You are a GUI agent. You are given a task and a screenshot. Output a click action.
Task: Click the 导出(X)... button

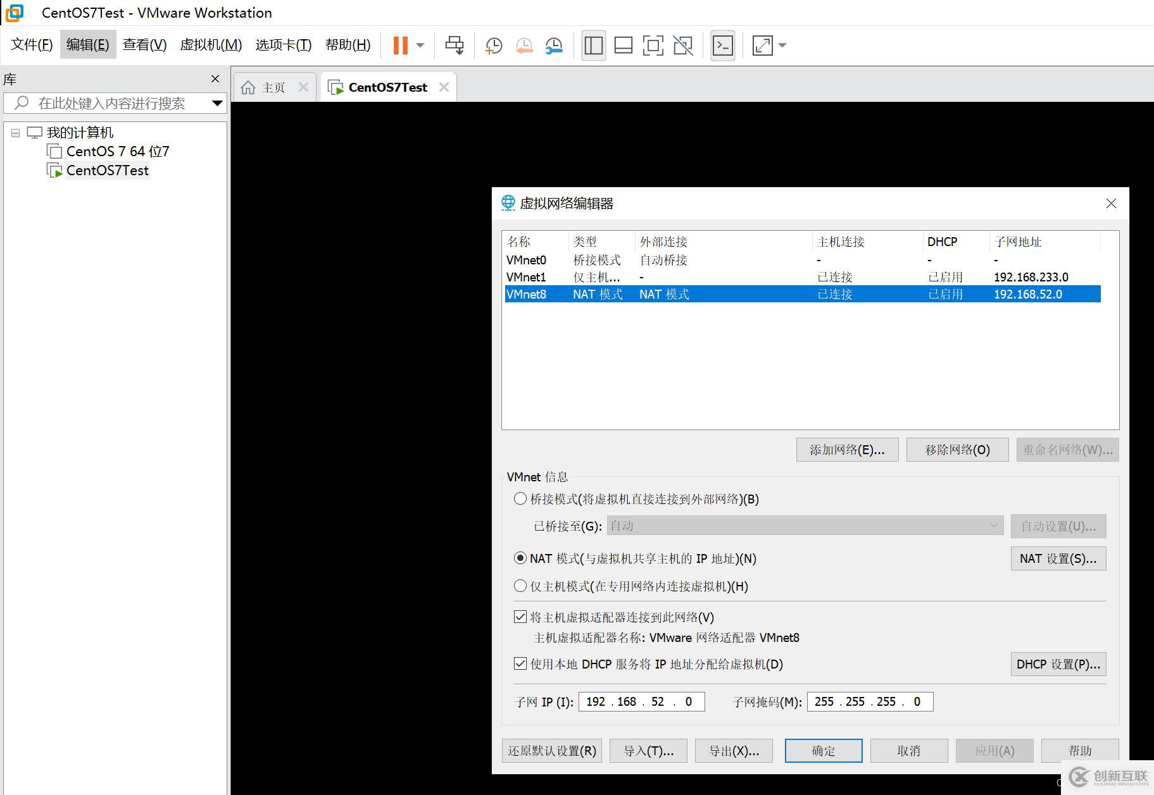tap(734, 751)
